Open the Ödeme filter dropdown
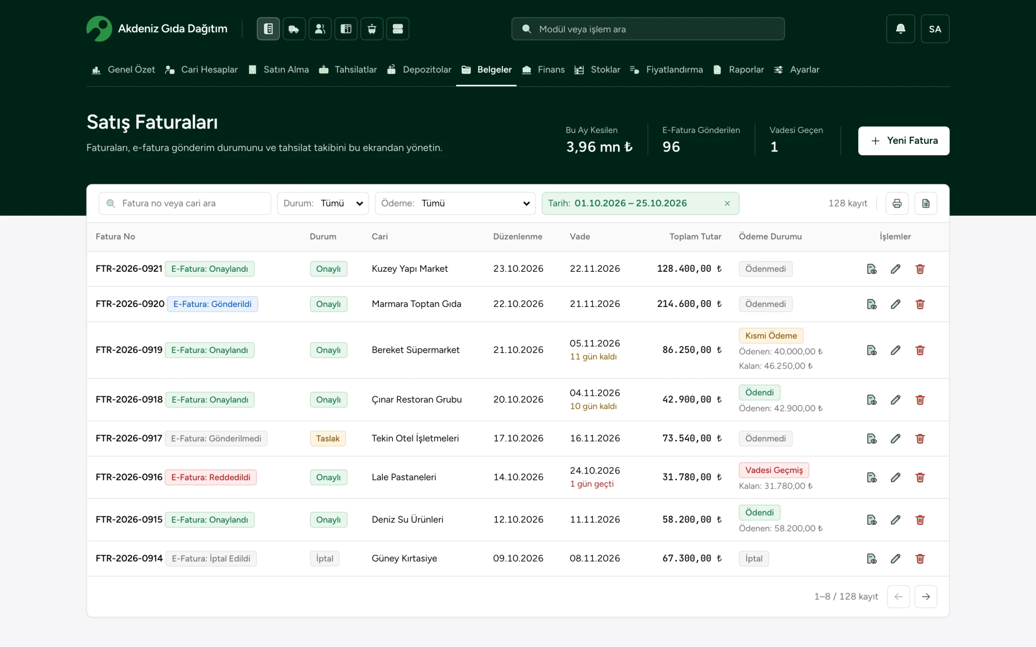 click(x=455, y=203)
